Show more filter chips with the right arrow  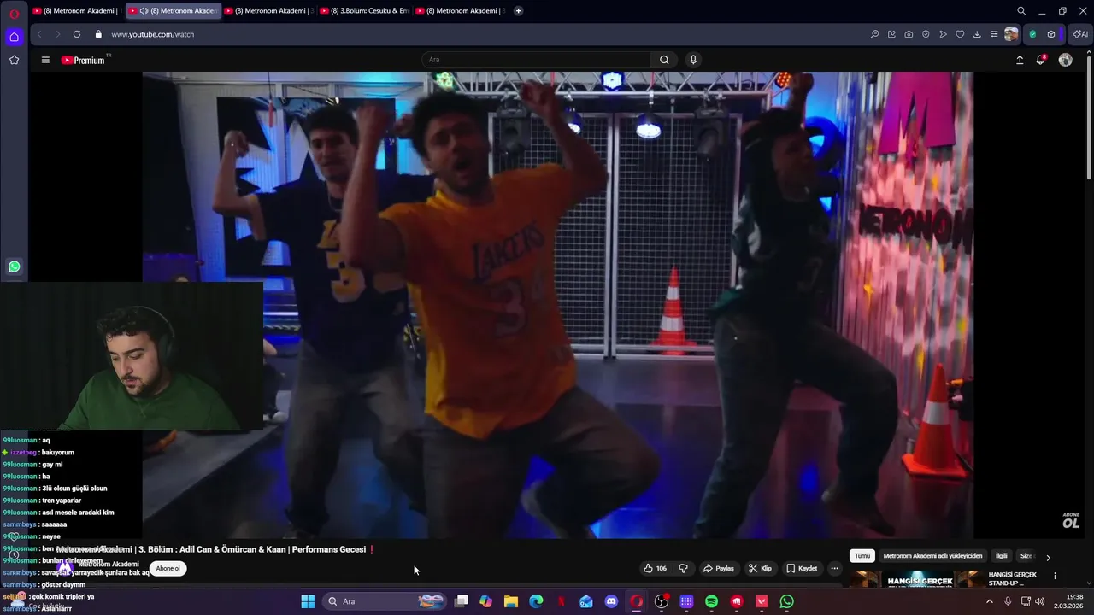click(x=1049, y=557)
